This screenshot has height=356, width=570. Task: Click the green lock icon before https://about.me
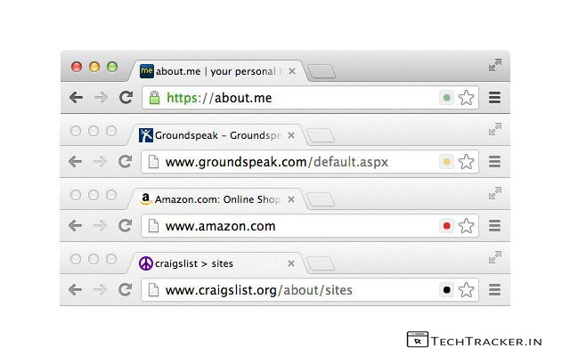[154, 97]
